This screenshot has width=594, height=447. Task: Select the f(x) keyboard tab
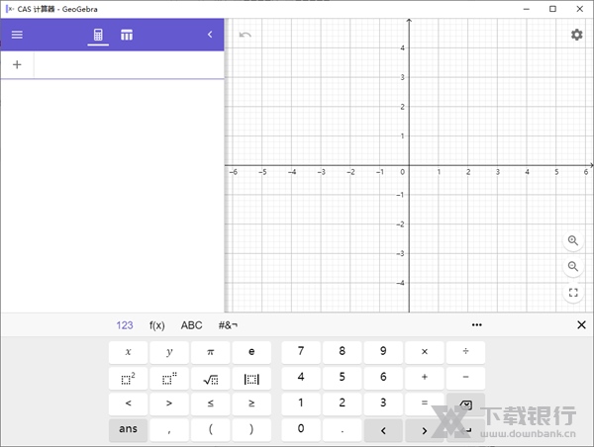pos(156,324)
